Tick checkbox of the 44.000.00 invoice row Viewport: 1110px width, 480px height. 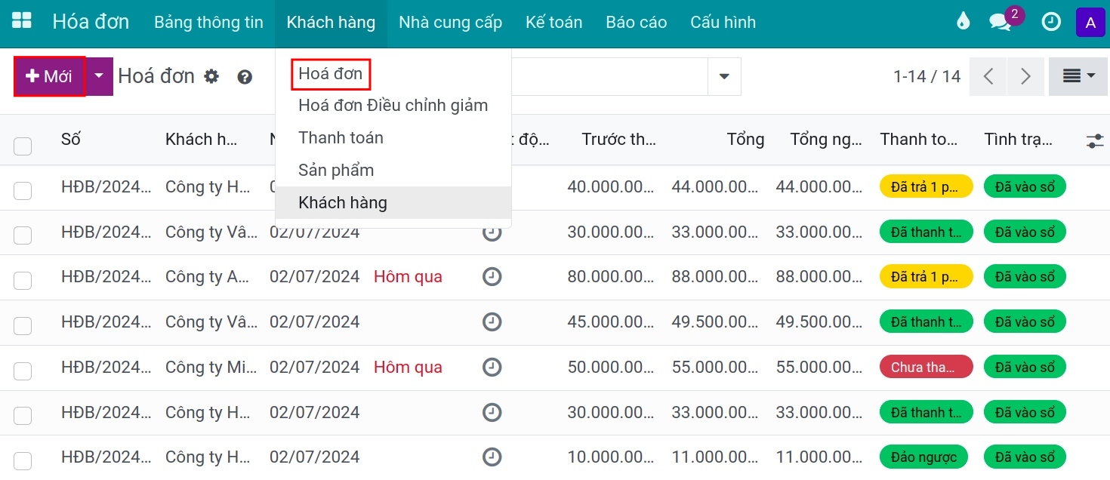click(23, 190)
